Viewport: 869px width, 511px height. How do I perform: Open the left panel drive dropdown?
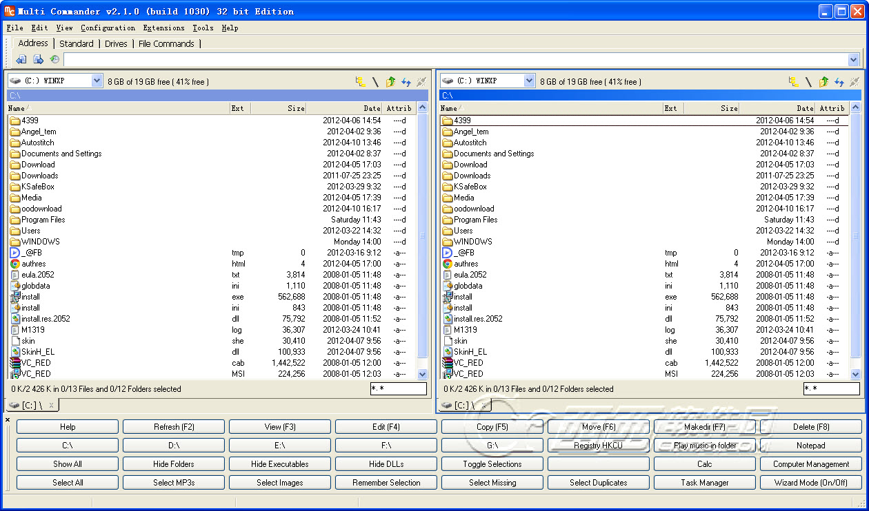pos(97,81)
